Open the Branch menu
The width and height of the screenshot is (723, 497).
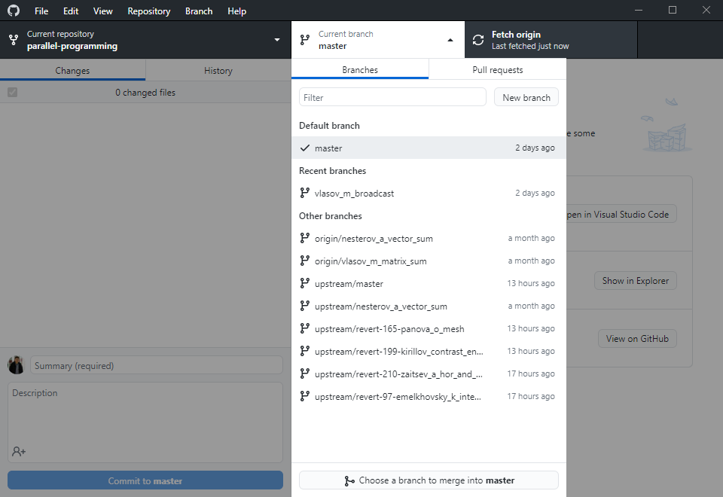pos(199,11)
